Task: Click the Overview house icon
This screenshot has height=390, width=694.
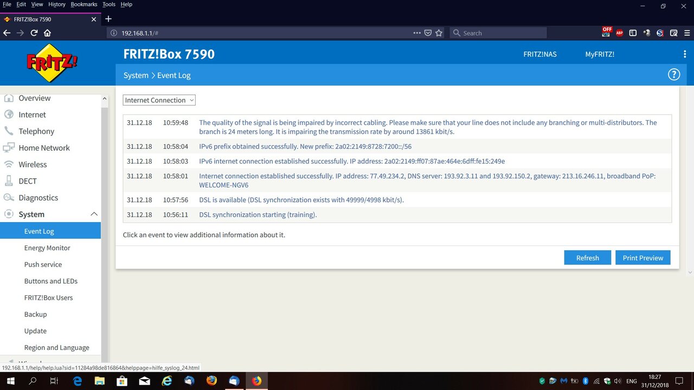Action: [x=9, y=98]
